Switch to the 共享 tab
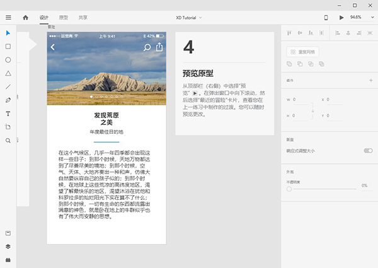This screenshot has height=268, width=378. click(x=83, y=18)
